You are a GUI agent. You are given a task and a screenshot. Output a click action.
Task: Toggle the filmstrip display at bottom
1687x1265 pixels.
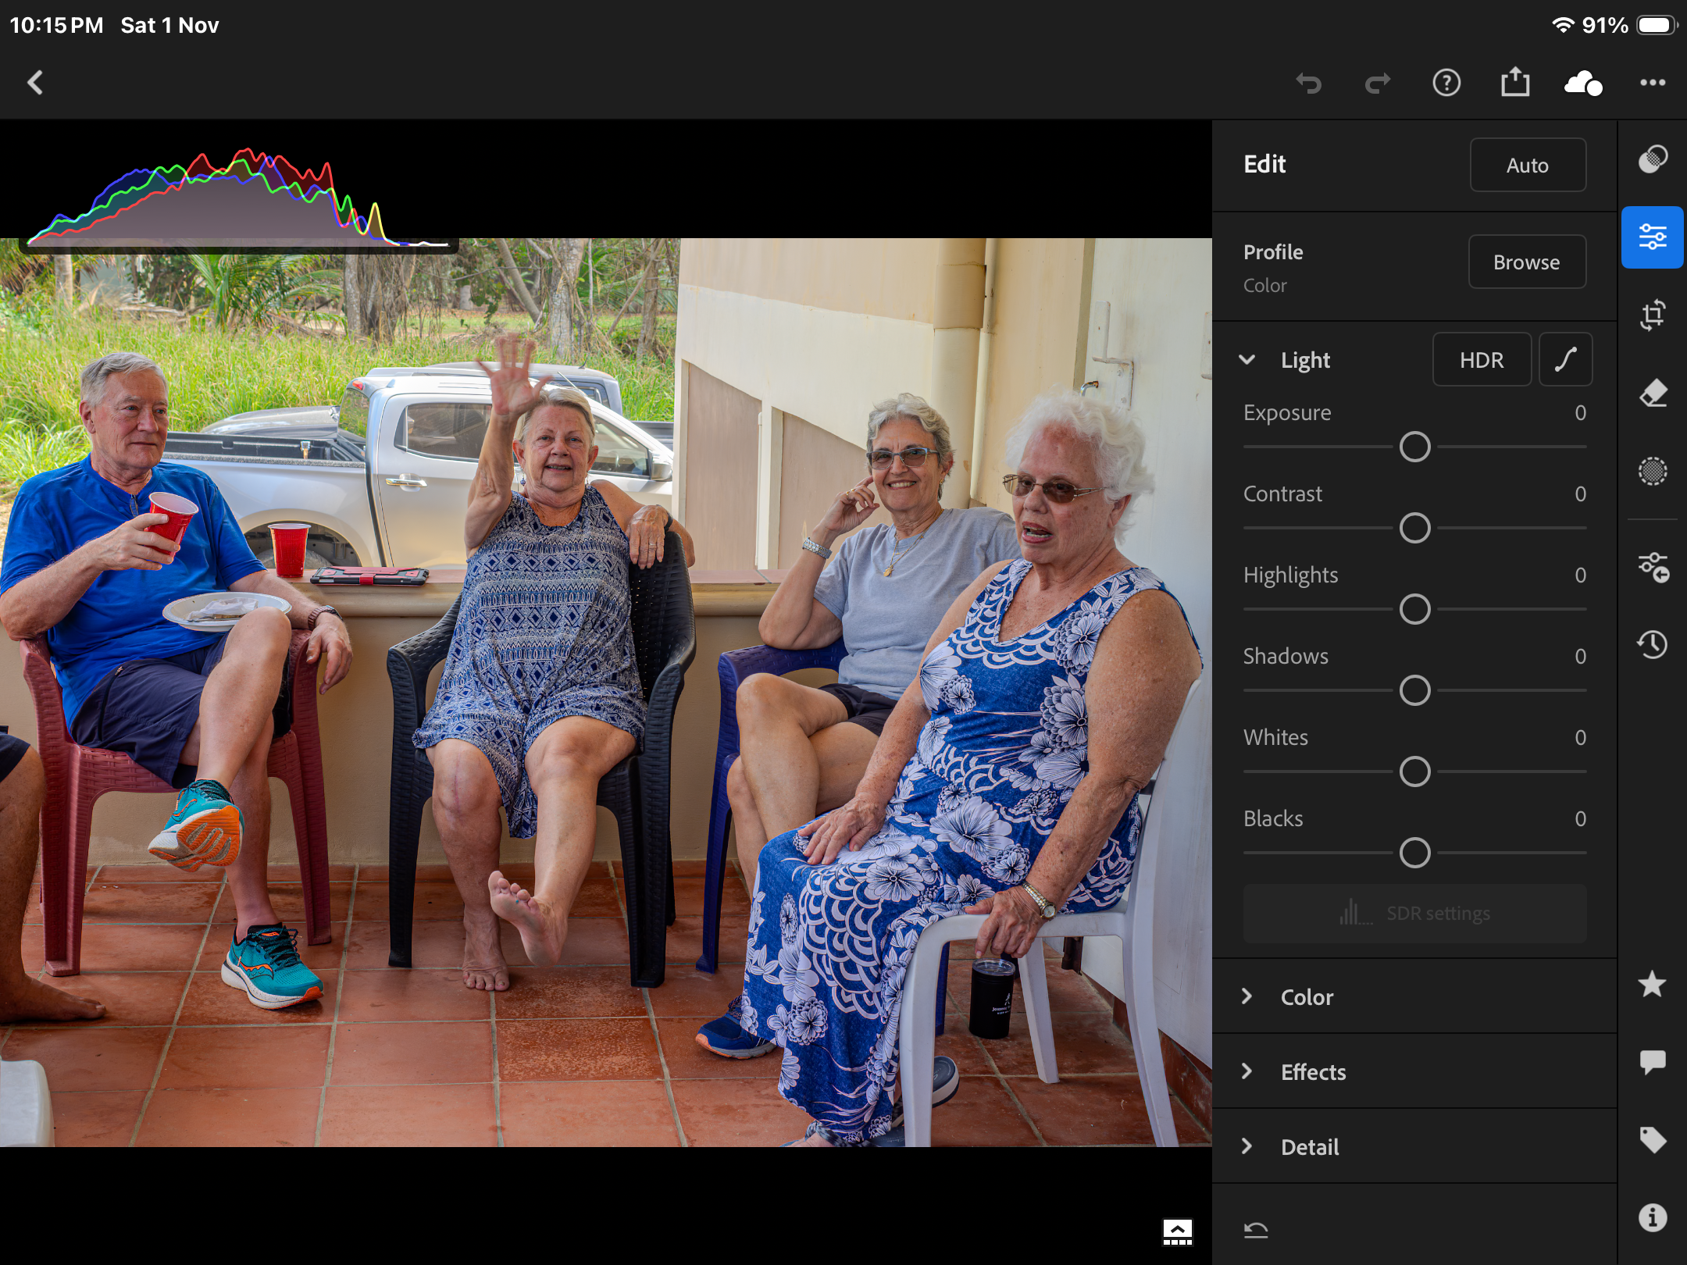1177,1231
